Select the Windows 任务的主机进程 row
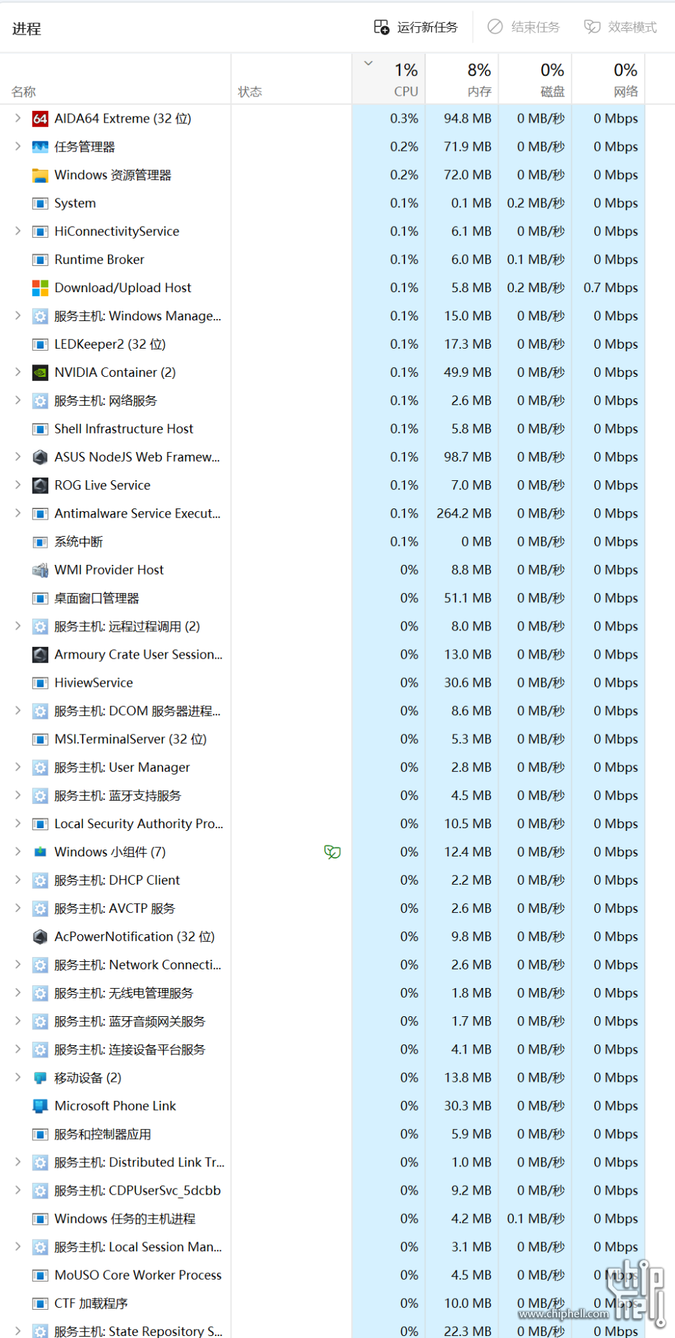The height and width of the screenshot is (1338, 675). coord(322,1219)
